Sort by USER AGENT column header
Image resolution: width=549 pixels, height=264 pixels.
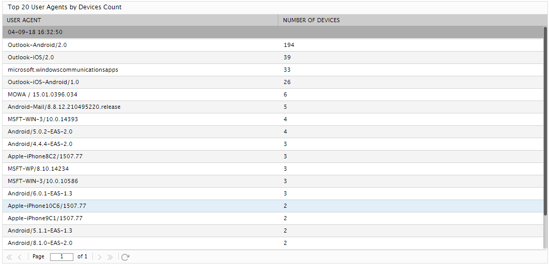(x=140, y=20)
